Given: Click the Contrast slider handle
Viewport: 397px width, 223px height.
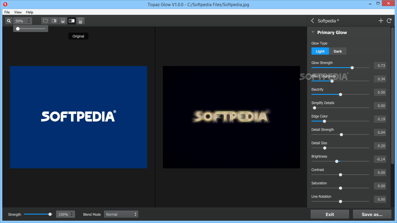Looking at the screenshot, I should pos(340,175).
